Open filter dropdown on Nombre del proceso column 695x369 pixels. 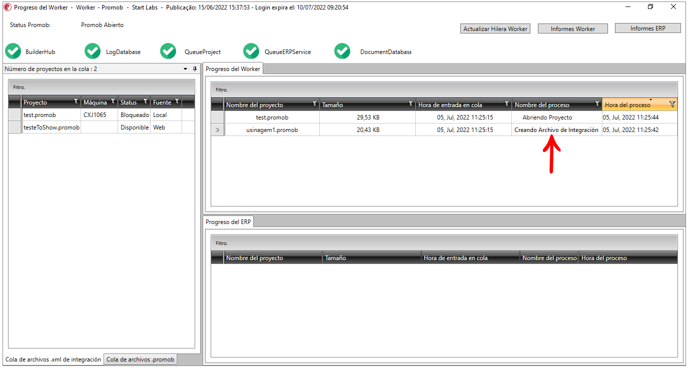point(597,104)
